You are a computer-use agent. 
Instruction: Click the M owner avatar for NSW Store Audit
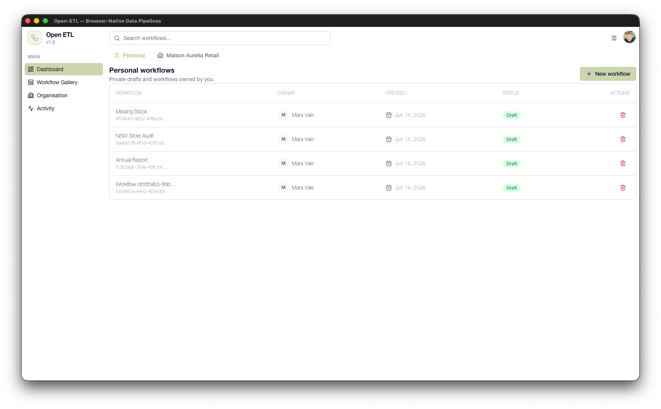tap(283, 139)
